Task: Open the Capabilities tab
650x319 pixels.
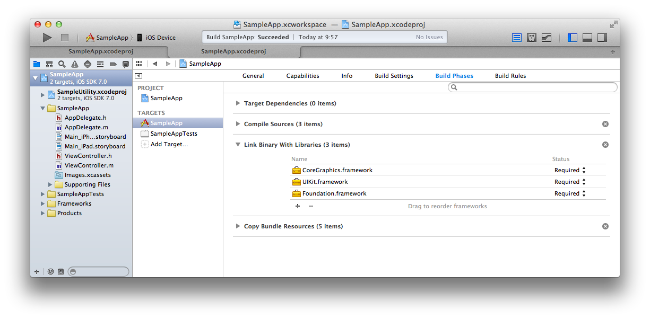Action: [x=302, y=76]
